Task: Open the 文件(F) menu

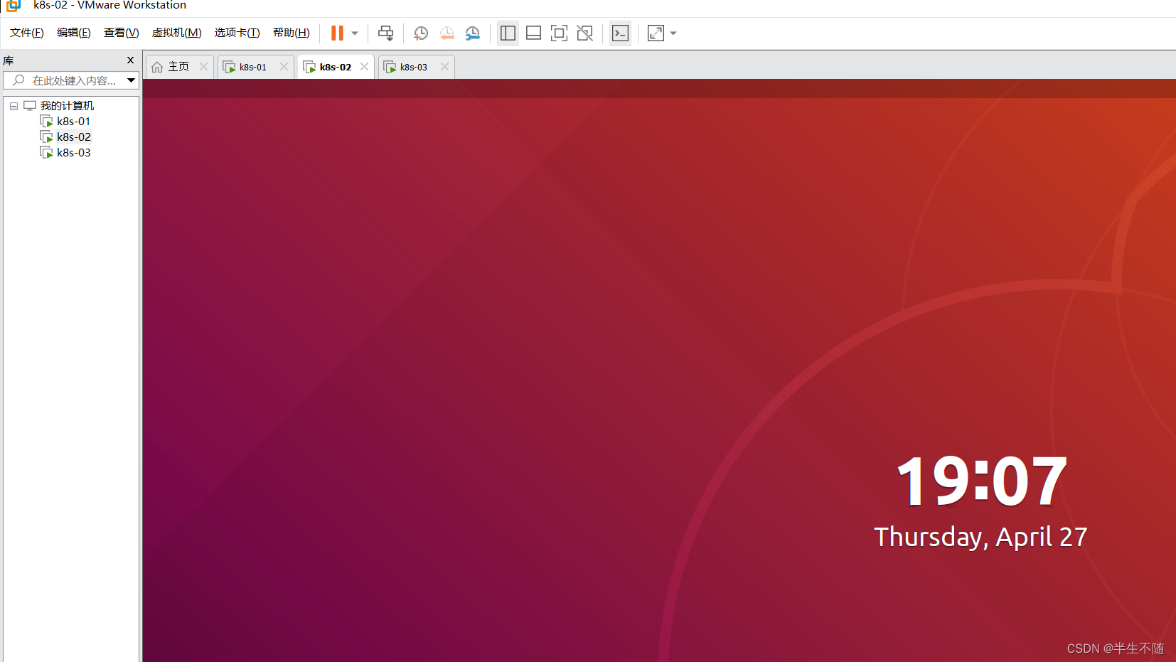Action: coord(26,33)
